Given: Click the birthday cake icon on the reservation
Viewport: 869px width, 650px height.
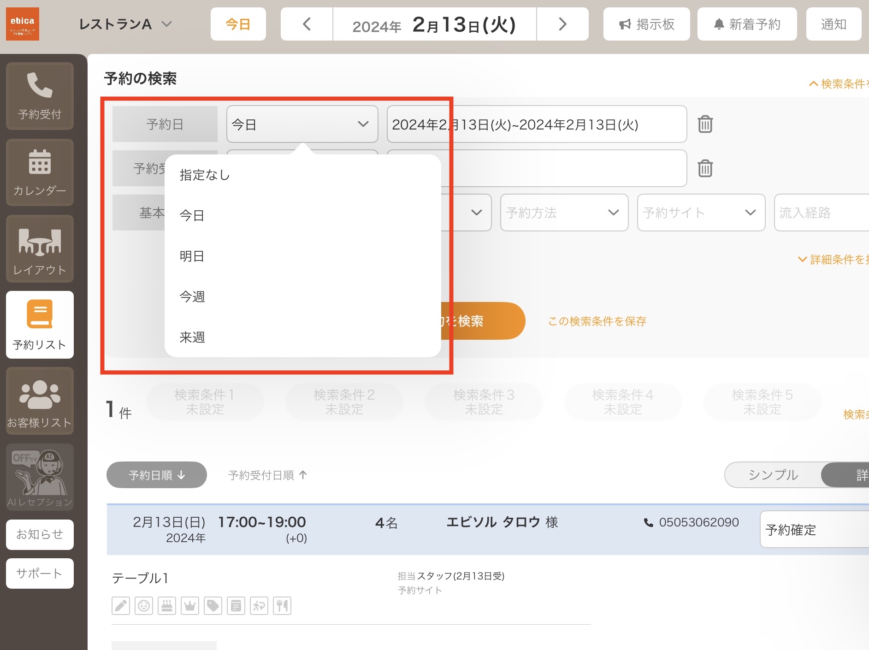Looking at the screenshot, I should [x=167, y=606].
